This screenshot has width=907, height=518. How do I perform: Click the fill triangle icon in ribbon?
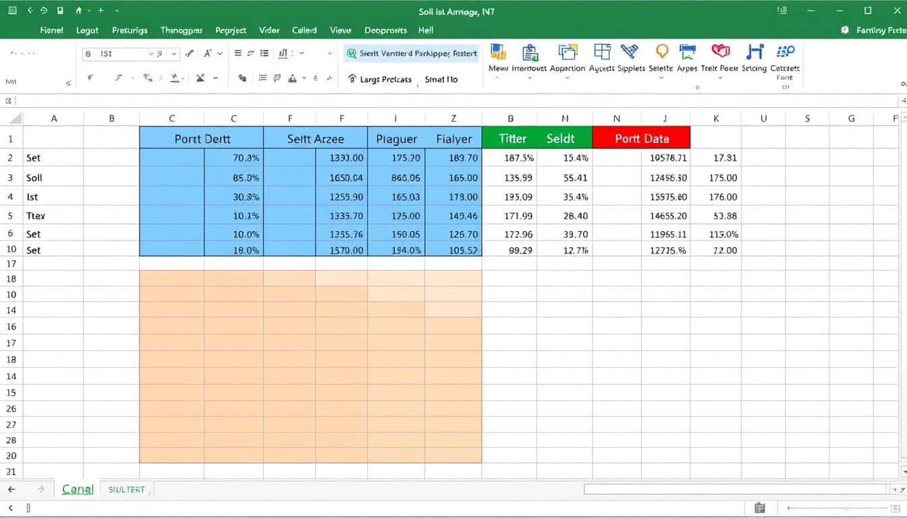click(x=293, y=79)
